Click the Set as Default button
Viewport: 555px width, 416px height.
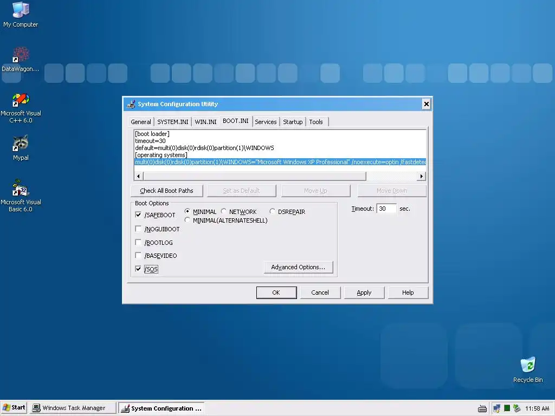click(x=241, y=191)
